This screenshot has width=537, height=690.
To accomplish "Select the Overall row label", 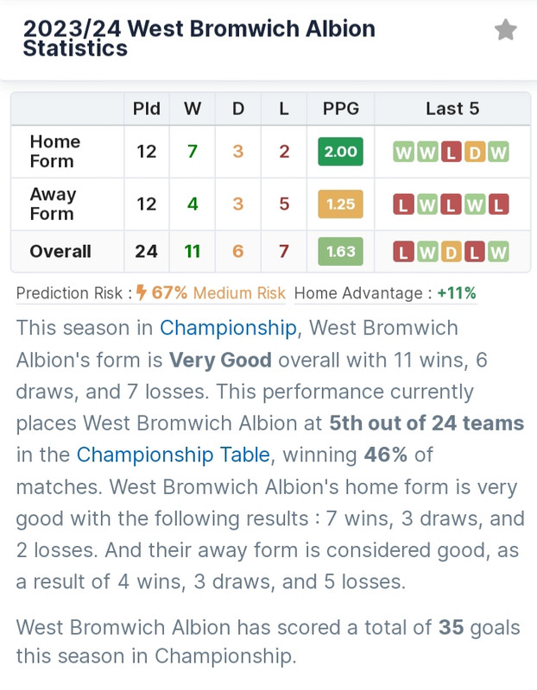I will tap(60, 251).
